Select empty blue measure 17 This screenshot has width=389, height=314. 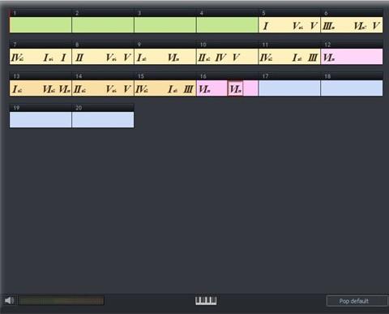289,88
